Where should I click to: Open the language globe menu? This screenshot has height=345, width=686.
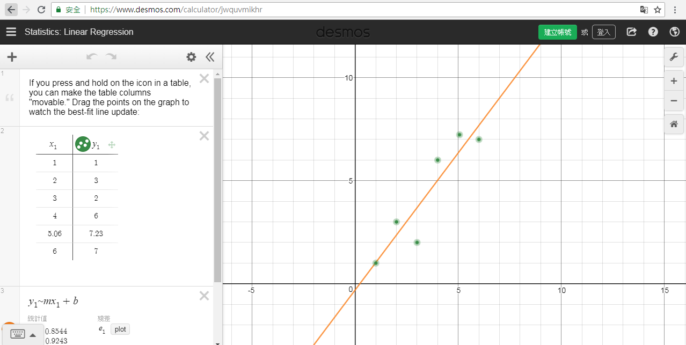pos(675,32)
